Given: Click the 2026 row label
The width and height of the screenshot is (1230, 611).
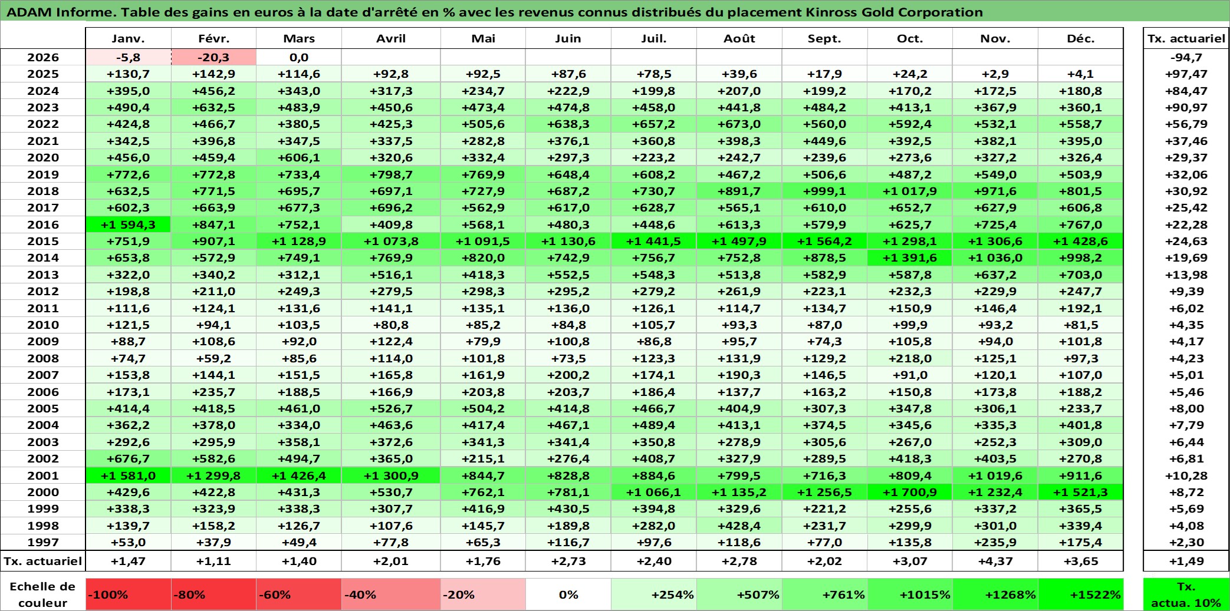Looking at the screenshot, I should click(x=43, y=57).
